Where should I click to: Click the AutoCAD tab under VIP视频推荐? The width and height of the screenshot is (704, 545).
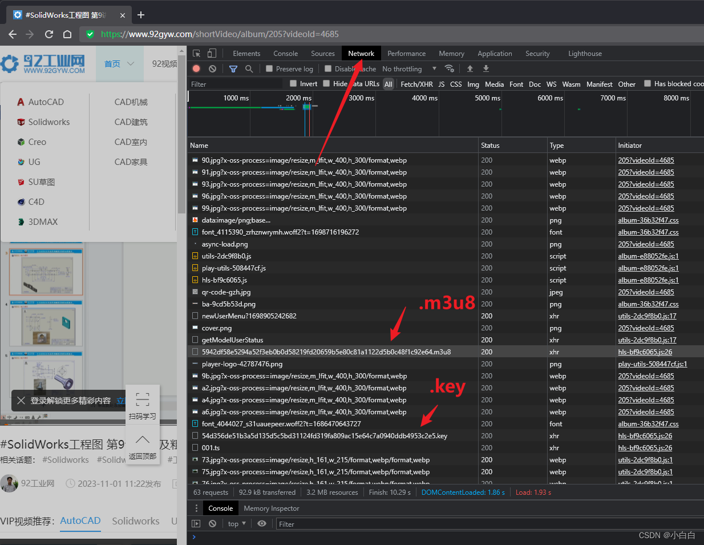point(80,520)
